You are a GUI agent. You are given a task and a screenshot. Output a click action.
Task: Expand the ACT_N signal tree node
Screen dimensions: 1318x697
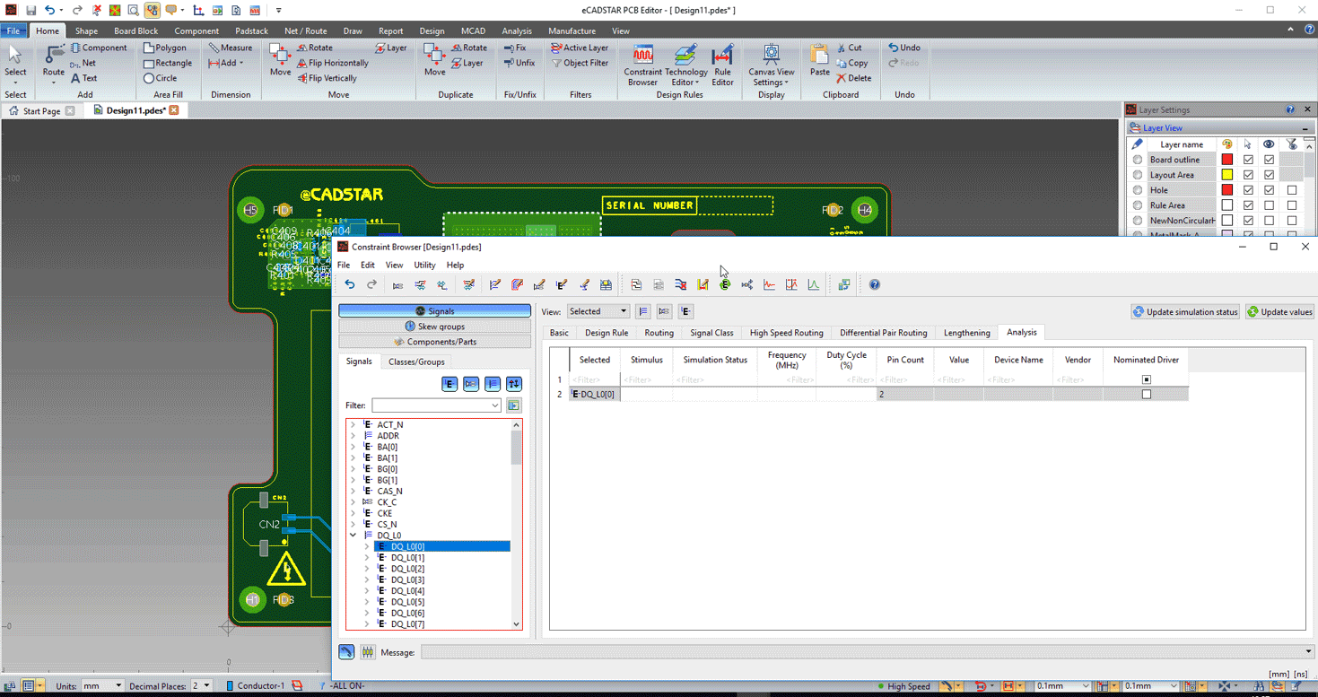353,425
